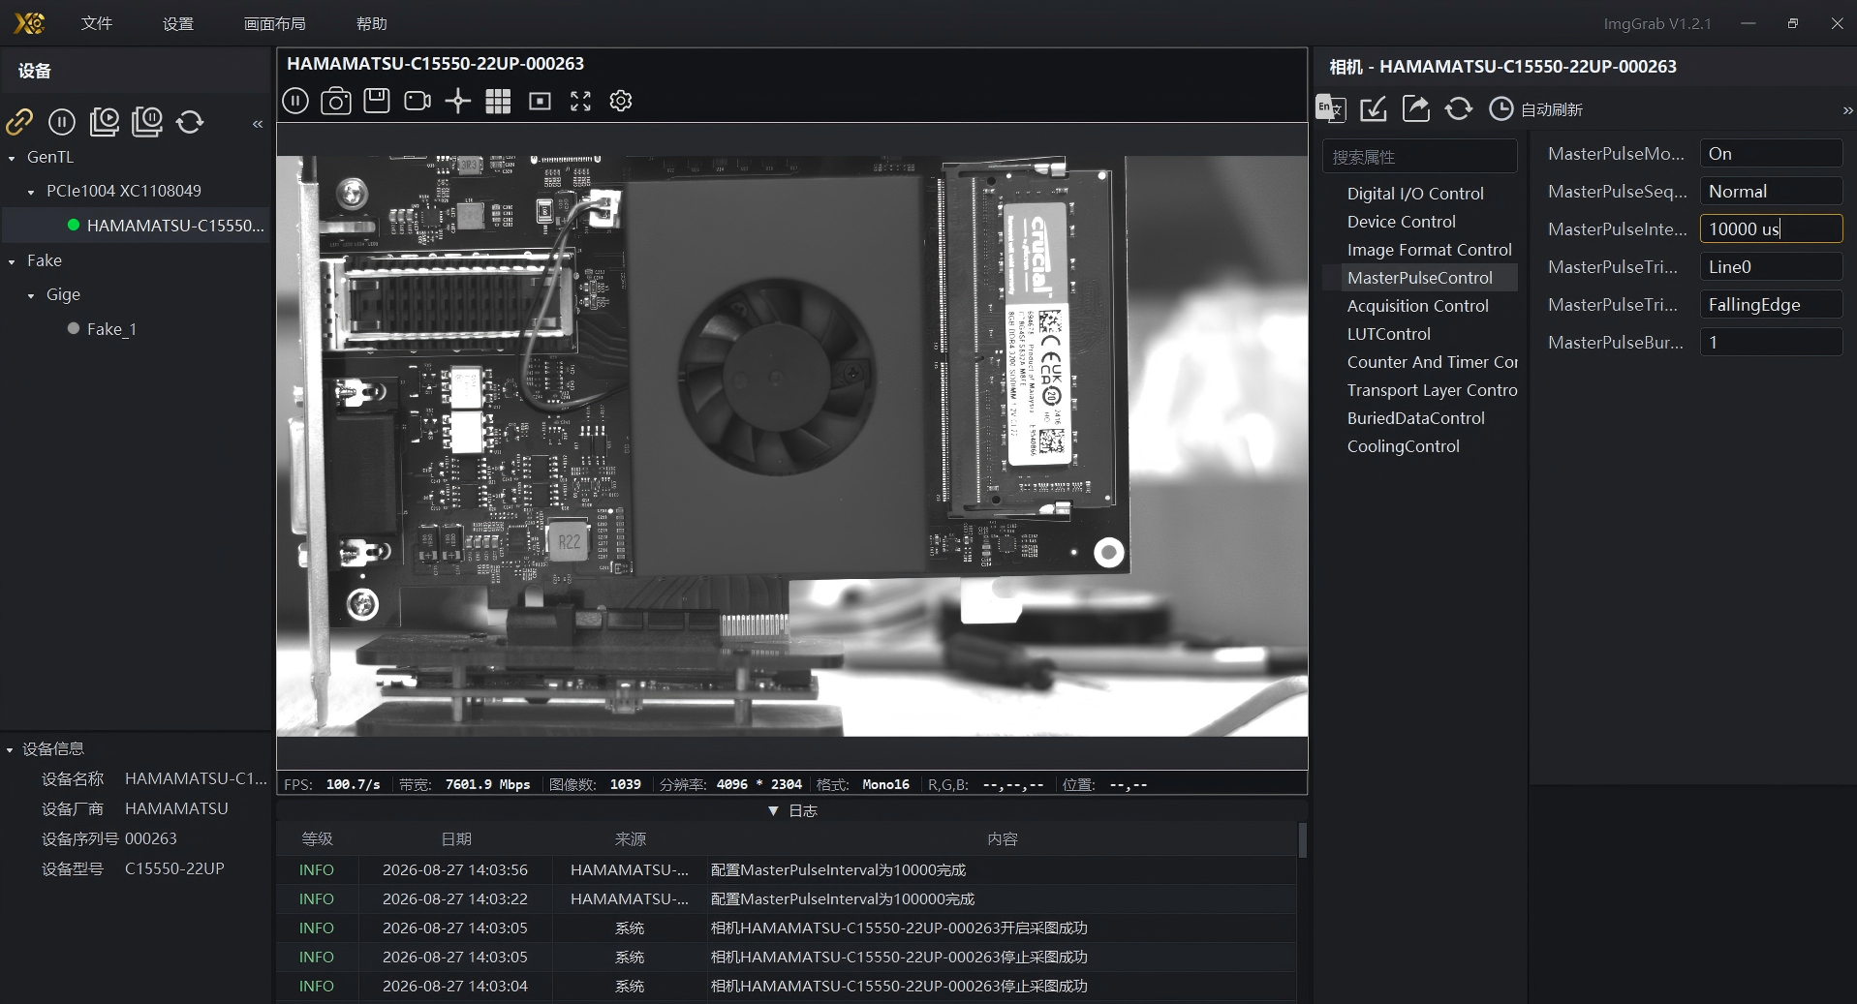
Task: Open Acquisition Control category
Action: [1417, 306]
